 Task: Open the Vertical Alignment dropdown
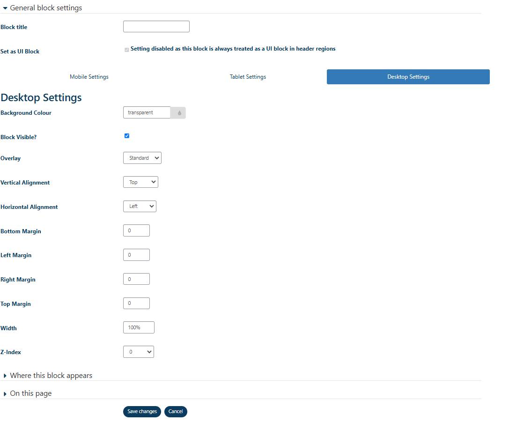click(x=140, y=182)
